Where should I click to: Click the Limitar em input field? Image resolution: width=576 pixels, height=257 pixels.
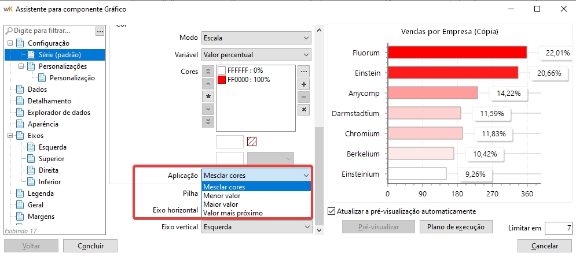558,228
